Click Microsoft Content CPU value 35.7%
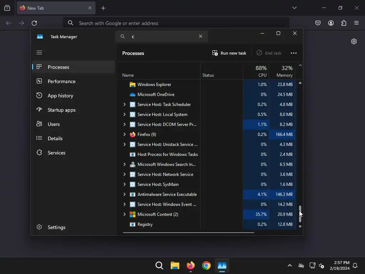 pos(261,214)
